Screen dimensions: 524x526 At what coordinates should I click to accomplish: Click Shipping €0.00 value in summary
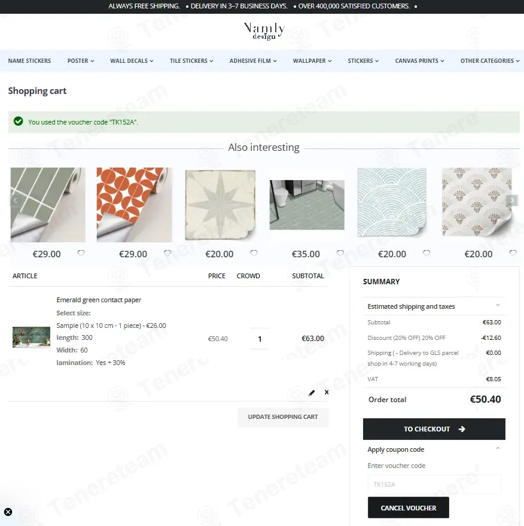(x=493, y=352)
